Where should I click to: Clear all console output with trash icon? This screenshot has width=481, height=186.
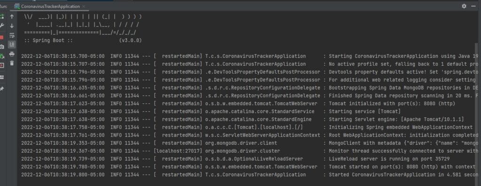tap(12, 63)
